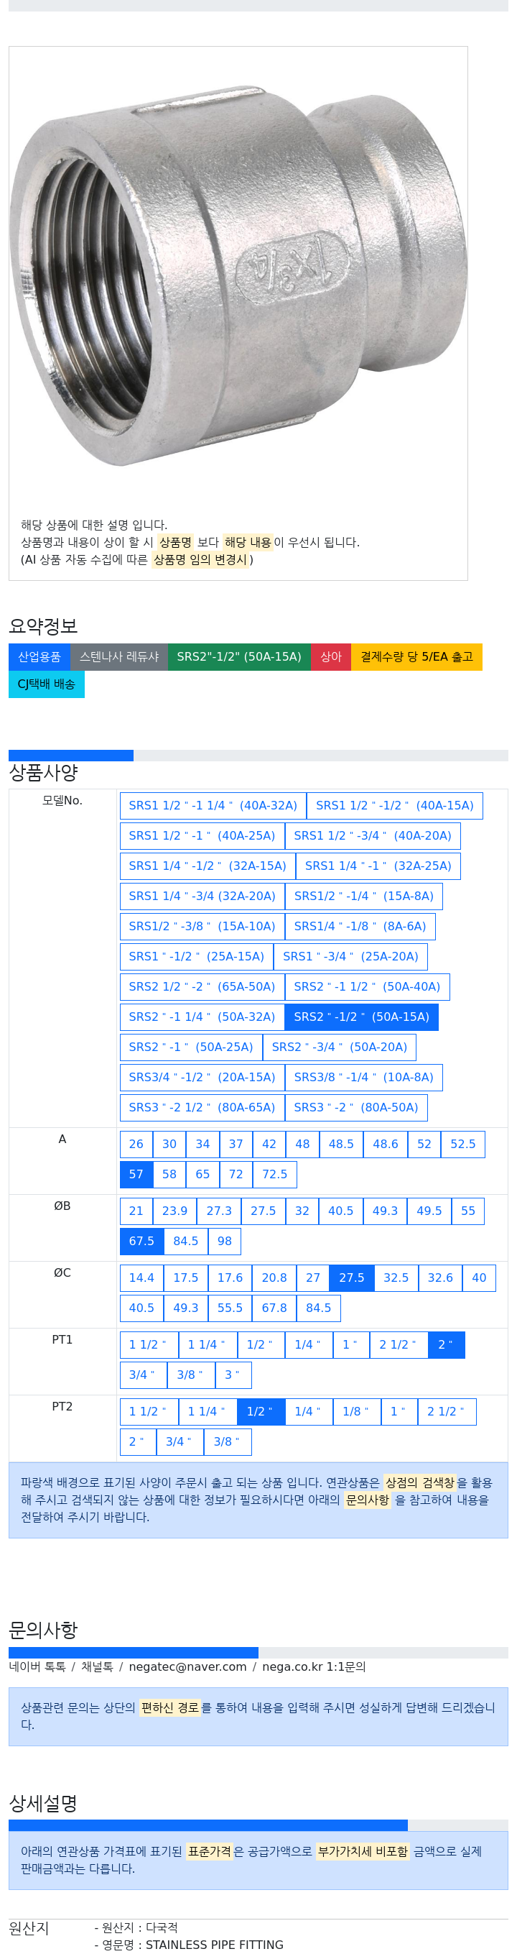Screen dimensions: 517x1954
Task: Choose PT2 size 3/8"
Action: [x=226, y=1441]
